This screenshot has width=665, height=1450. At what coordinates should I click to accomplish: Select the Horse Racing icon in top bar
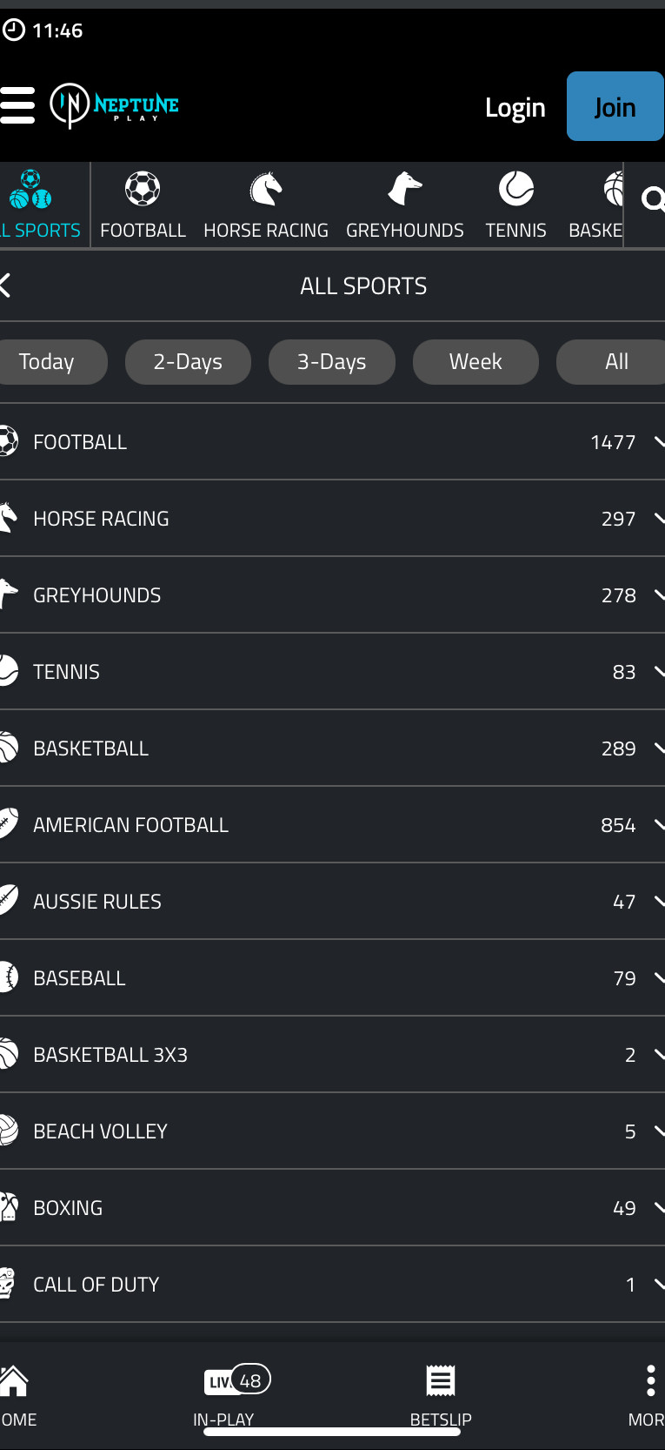(266, 189)
